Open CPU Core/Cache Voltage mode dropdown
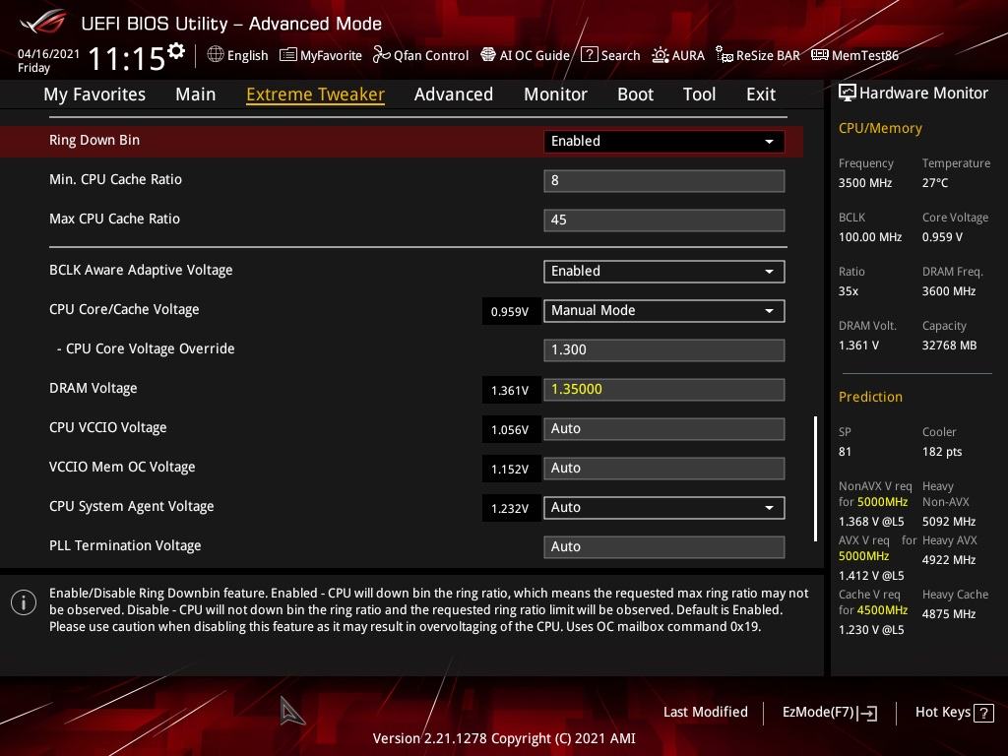This screenshot has height=756, width=1008. pos(663,310)
